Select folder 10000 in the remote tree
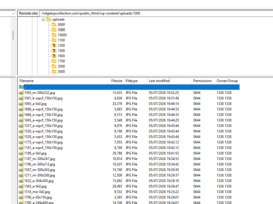The image size is (273, 204). [x=62, y=35]
